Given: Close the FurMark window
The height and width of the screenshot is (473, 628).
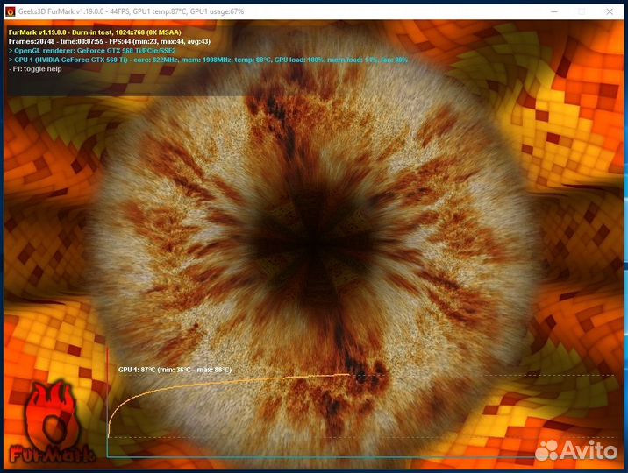Looking at the screenshot, I should pyautogui.click(x=610, y=11).
